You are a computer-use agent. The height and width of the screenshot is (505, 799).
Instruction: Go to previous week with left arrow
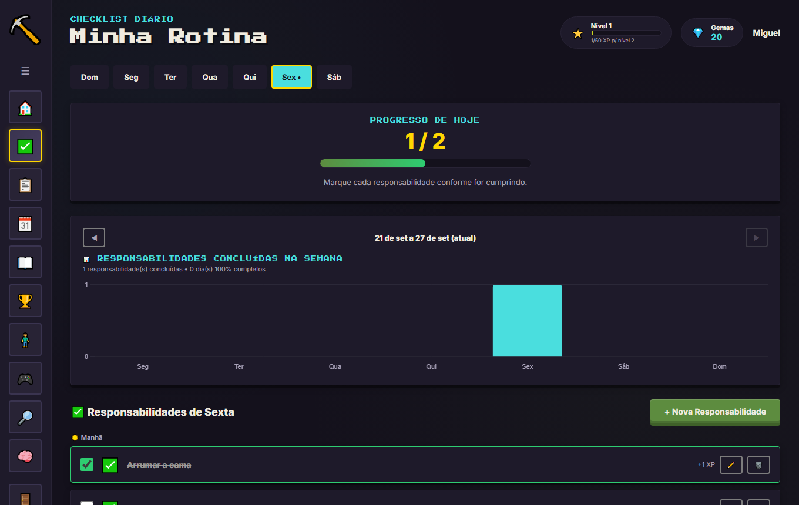click(94, 238)
